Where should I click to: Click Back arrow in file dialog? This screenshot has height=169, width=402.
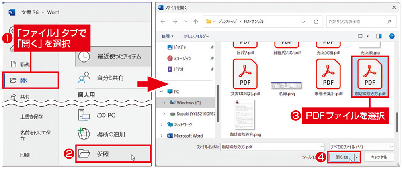click(162, 22)
